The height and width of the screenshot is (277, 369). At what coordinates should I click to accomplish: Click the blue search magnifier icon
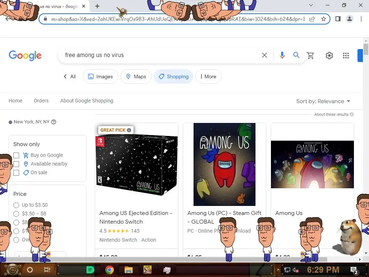296,55
